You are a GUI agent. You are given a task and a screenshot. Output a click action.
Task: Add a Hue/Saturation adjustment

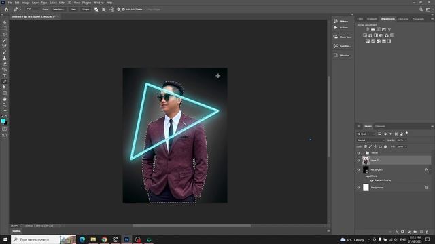pos(365,35)
